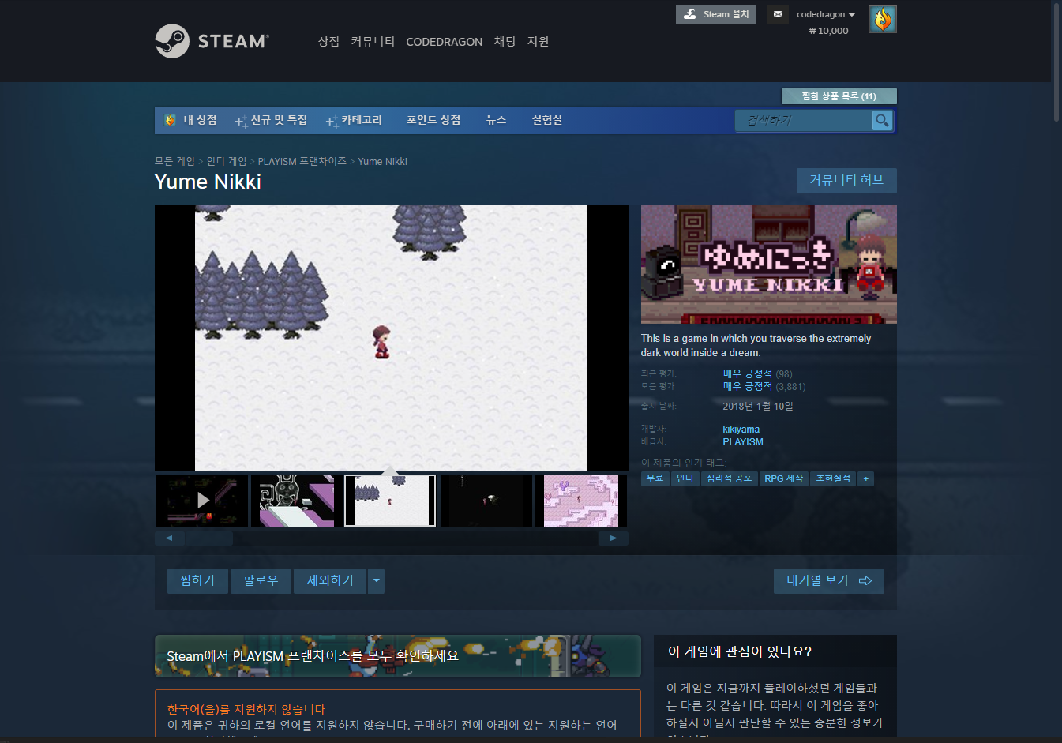Open the 신규 및 특집 menu
The width and height of the screenshot is (1062, 743).
(271, 120)
